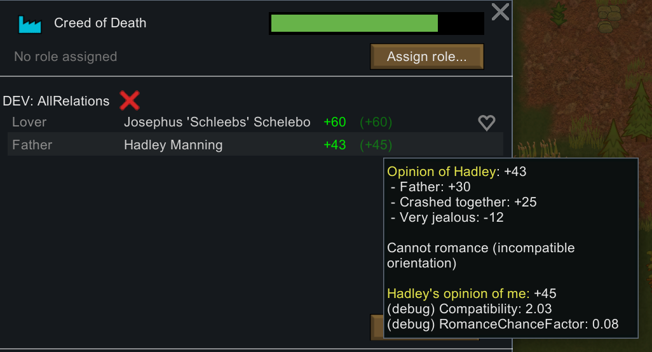The height and width of the screenshot is (352, 652).
Task: Select the Lover relation row
Action: 255,122
